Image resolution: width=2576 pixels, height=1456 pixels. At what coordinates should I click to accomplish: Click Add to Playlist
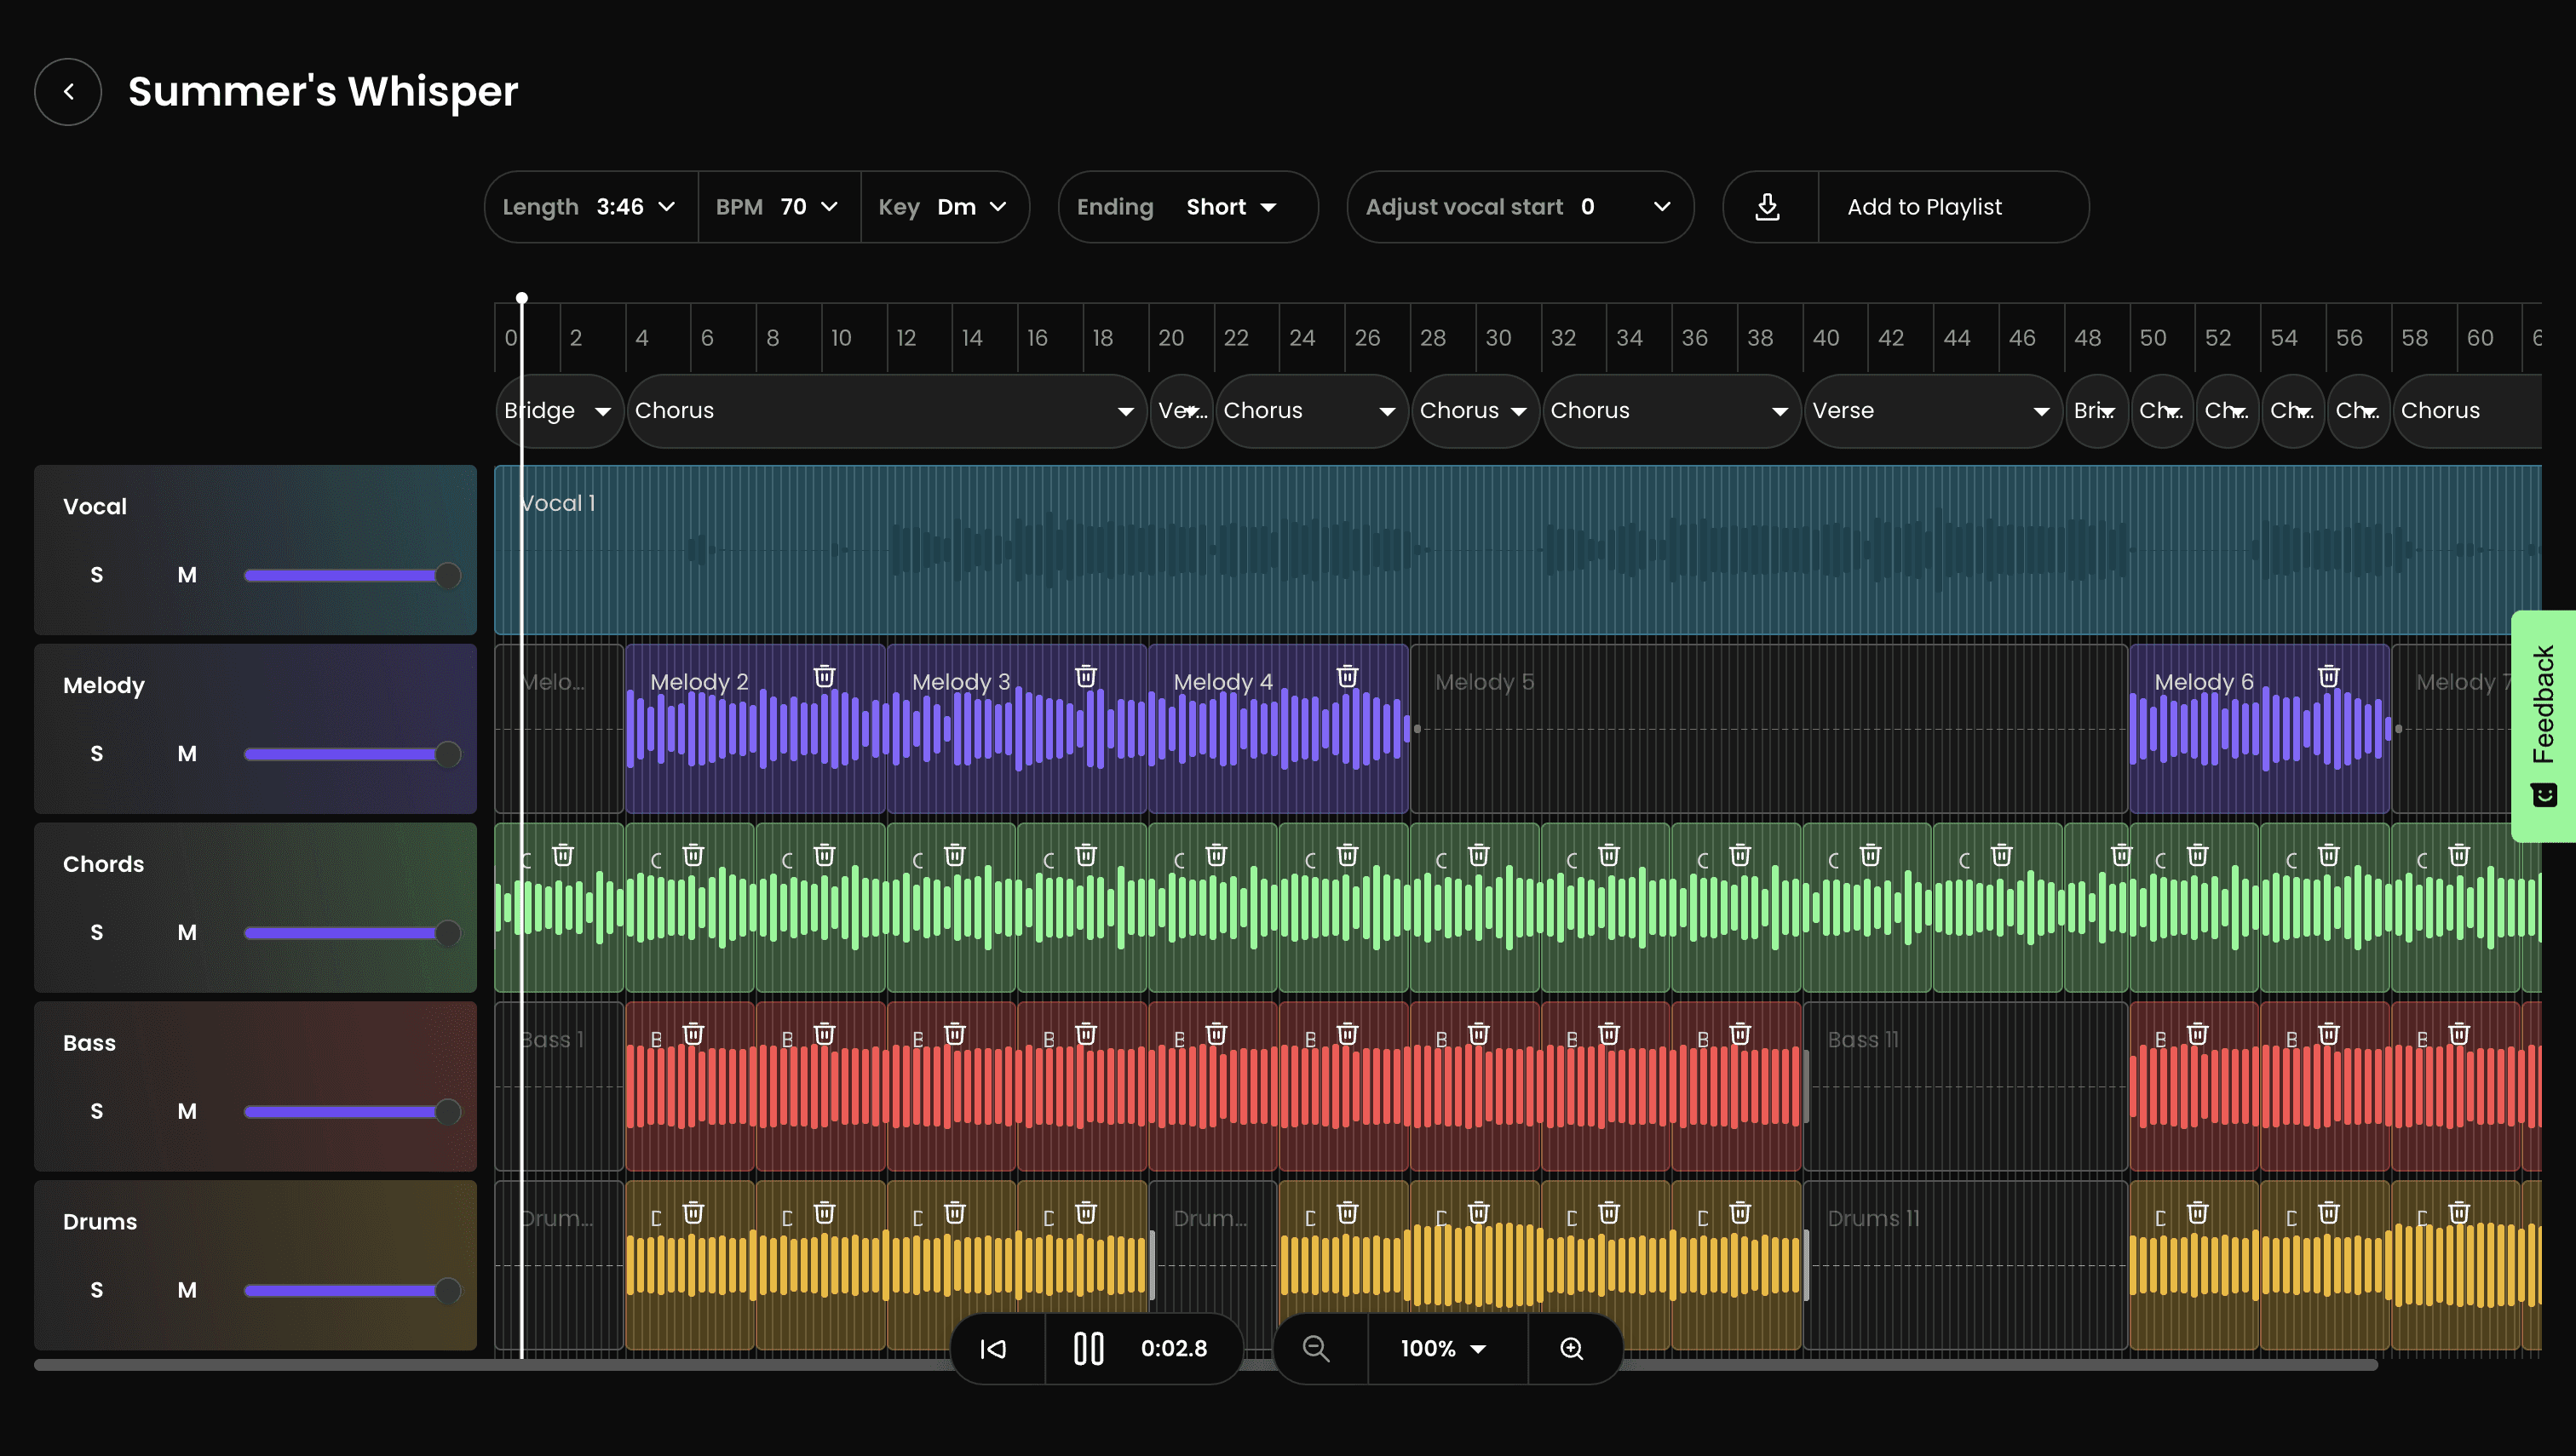pyautogui.click(x=1923, y=207)
